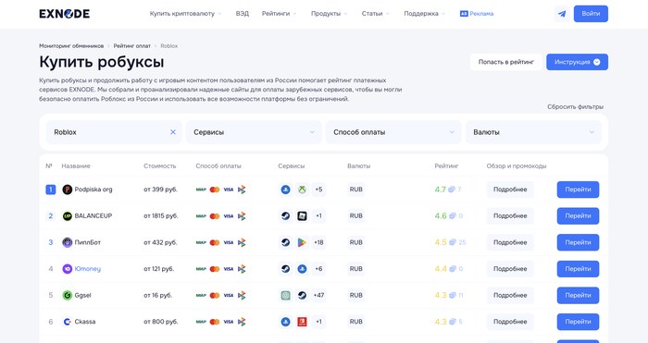Click the RUB currency tag for Ckassa
The image size is (648, 343).
(x=355, y=322)
